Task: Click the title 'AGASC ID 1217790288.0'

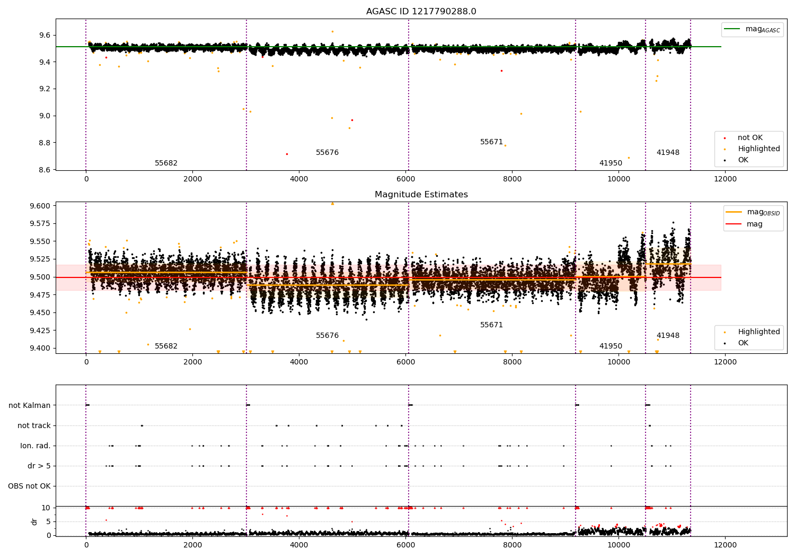Action: tap(421, 12)
